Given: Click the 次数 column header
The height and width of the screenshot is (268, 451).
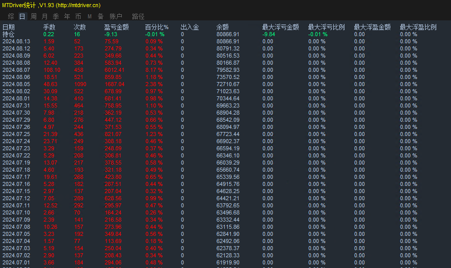Looking at the screenshot, I should point(79,27).
